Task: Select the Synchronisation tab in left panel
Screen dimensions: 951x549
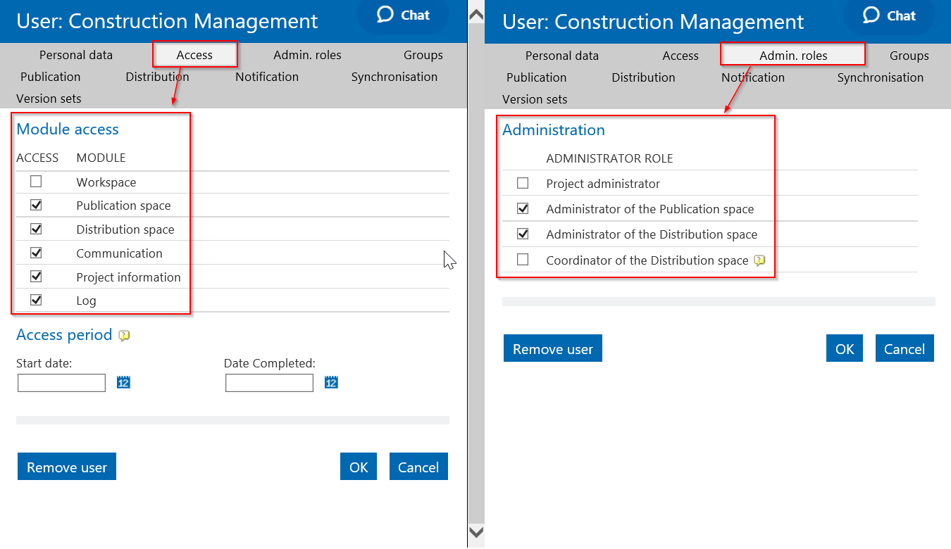Action: 394,77
